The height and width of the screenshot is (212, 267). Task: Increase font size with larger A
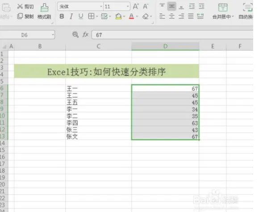tap(136, 6)
